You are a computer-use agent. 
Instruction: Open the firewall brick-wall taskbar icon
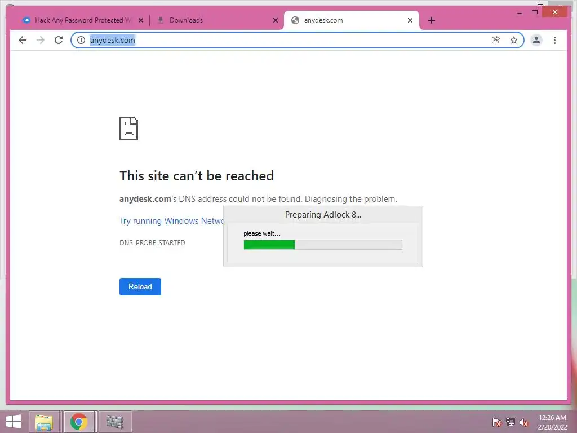115,422
